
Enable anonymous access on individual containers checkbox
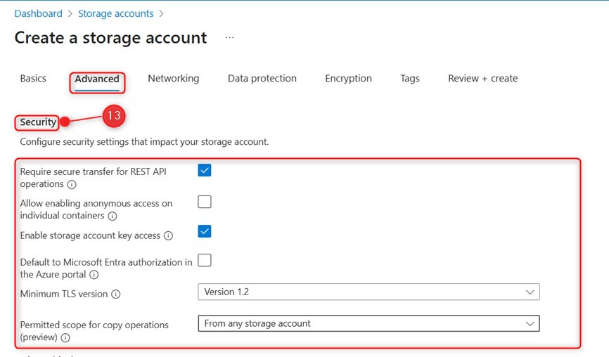point(205,202)
